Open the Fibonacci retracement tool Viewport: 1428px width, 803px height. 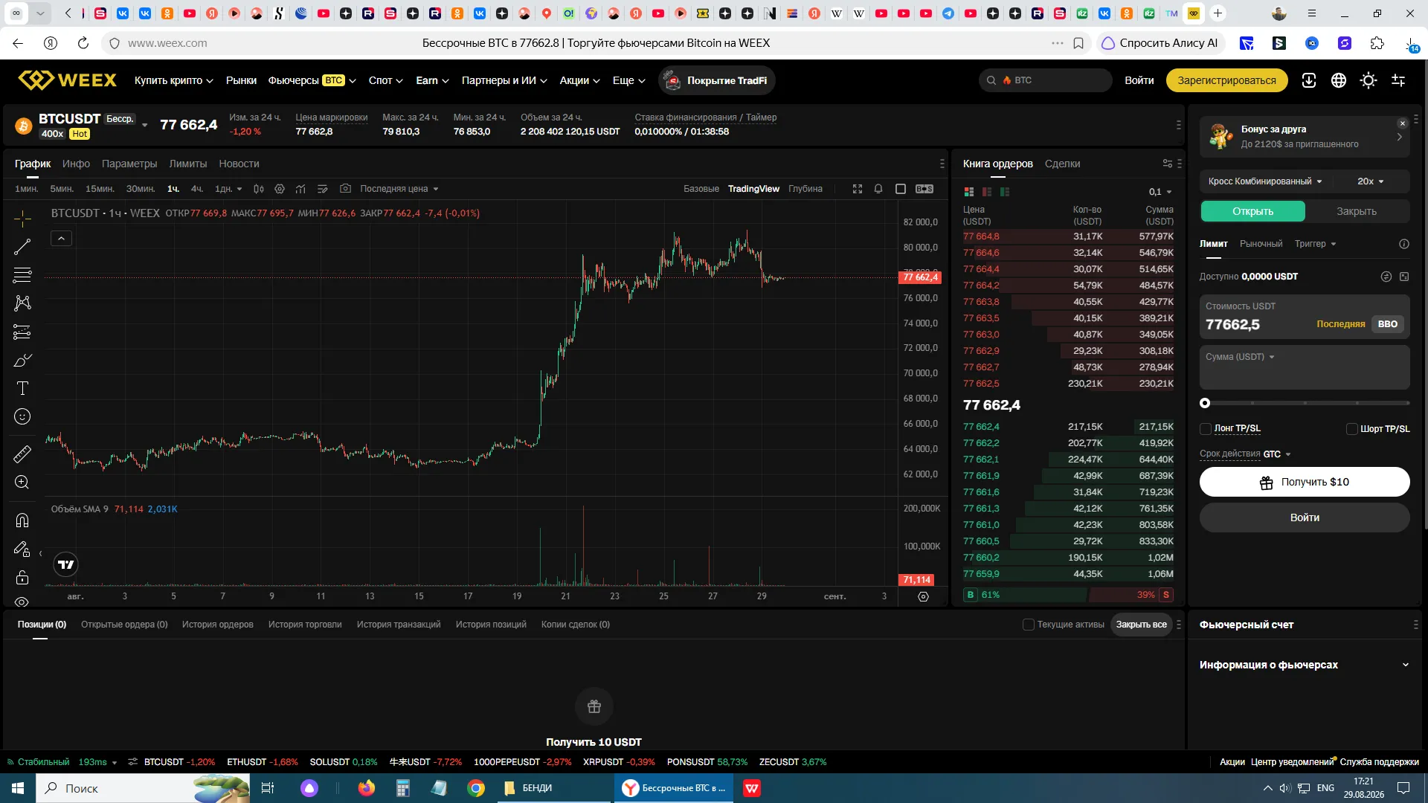(22, 275)
